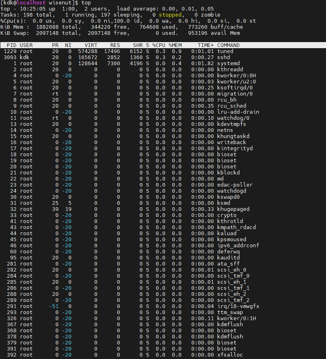Select the 'kdevtmpfs' command
326x359 pixels.
(x=231, y=124)
